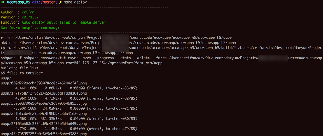Click the green prompt arrow symbol
This screenshot has width=323, height=136.
point(2,2)
